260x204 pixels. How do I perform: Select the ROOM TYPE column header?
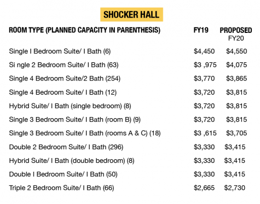tap(85, 30)
